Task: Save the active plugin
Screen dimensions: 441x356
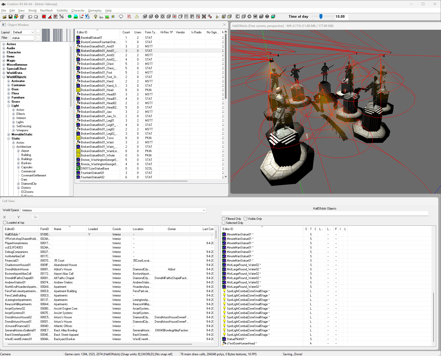Action: pos(10,16)
